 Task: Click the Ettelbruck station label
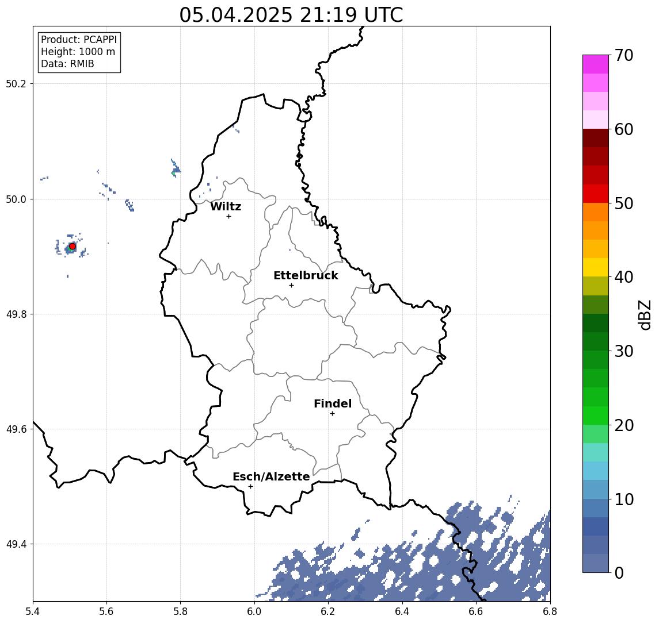(x=306, y=275)
